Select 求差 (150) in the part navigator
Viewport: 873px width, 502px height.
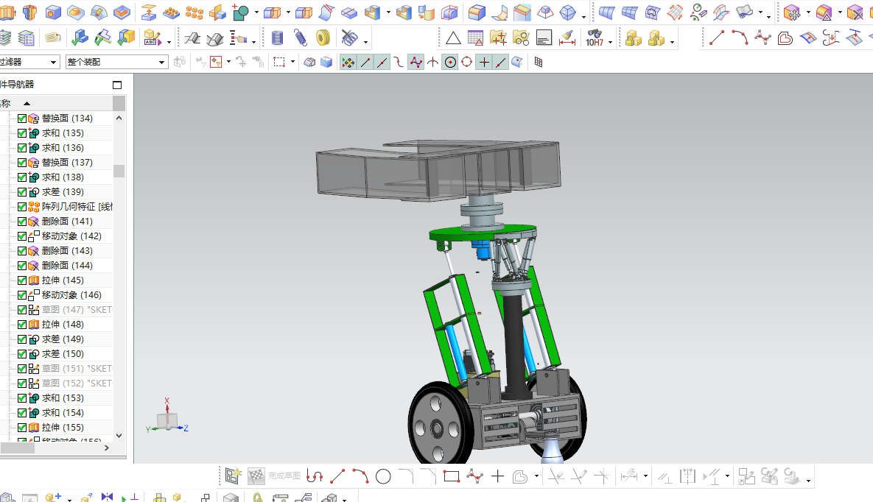click(x=63, y=354)
